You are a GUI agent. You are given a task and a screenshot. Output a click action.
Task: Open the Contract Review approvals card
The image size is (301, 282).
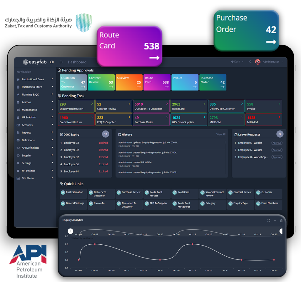pyautogui.click(x=101, y=82)
